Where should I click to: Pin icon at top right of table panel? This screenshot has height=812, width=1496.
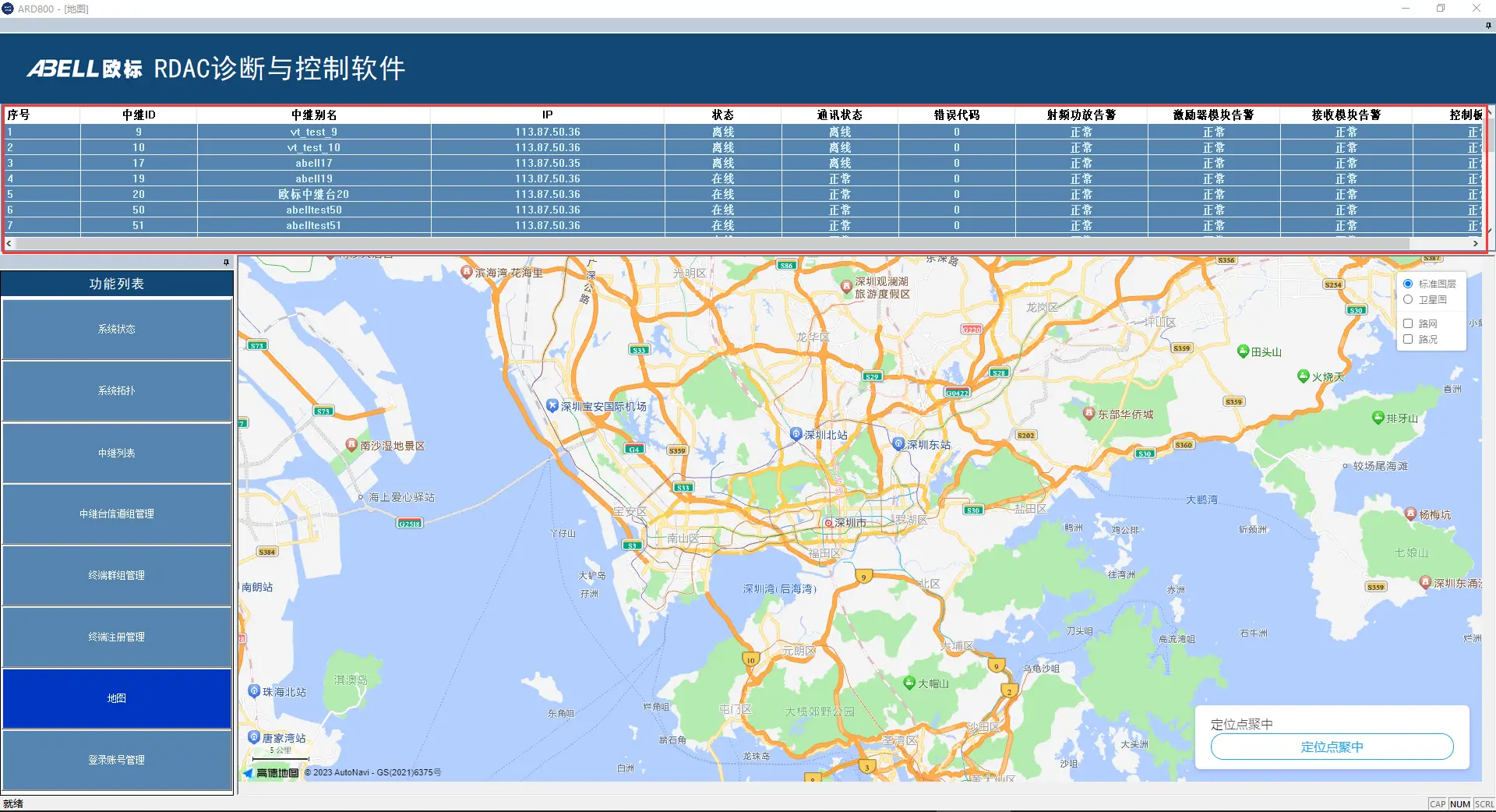point(1488,25)
